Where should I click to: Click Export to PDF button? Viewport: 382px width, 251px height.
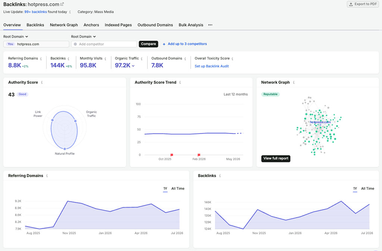(x=363, y=4)
